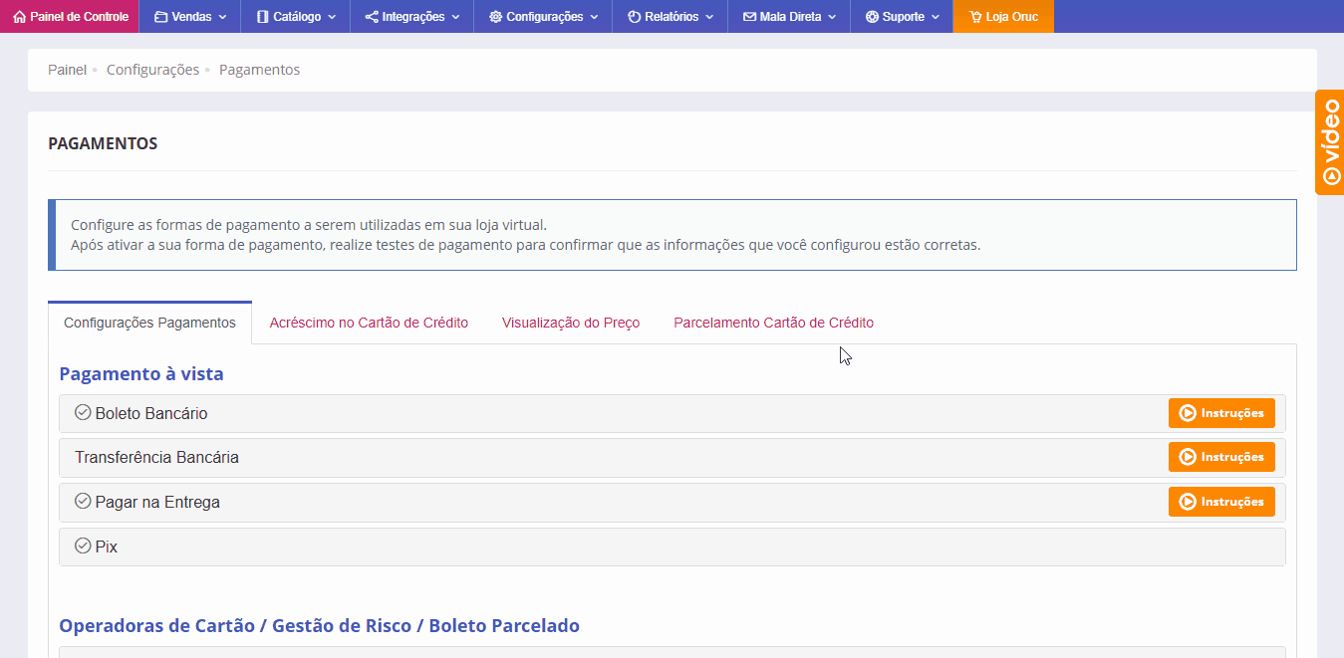Click the checkmark icon next to Pagar na Entrega
Image resolution: width=1344 pixels, height=658 pixels.
83,501
